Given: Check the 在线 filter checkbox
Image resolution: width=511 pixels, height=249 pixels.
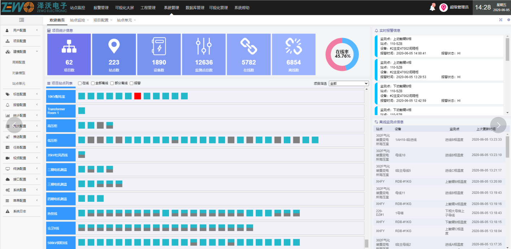Looking at the screenshot, I should pos(80,83).
